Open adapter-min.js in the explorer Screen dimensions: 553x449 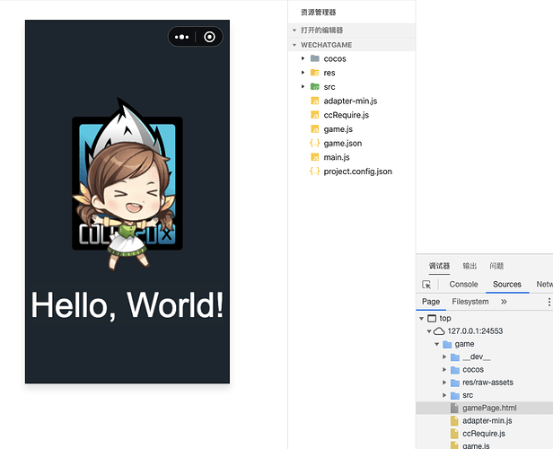pos(350,101)
